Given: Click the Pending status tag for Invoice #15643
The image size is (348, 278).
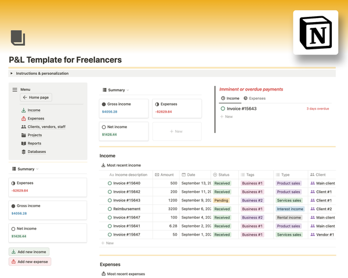Looking at the screenshot, I should [x=221, y=200].
